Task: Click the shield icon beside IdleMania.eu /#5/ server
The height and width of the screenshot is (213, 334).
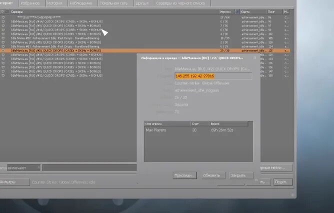Action: pyautogui.click(x=3, y=42)
